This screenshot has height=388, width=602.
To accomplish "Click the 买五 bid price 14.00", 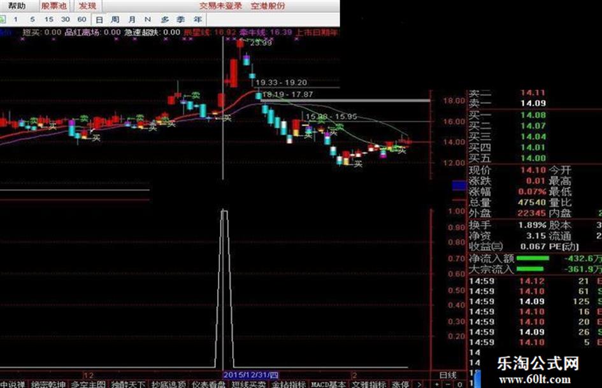I will click(533, 158).
